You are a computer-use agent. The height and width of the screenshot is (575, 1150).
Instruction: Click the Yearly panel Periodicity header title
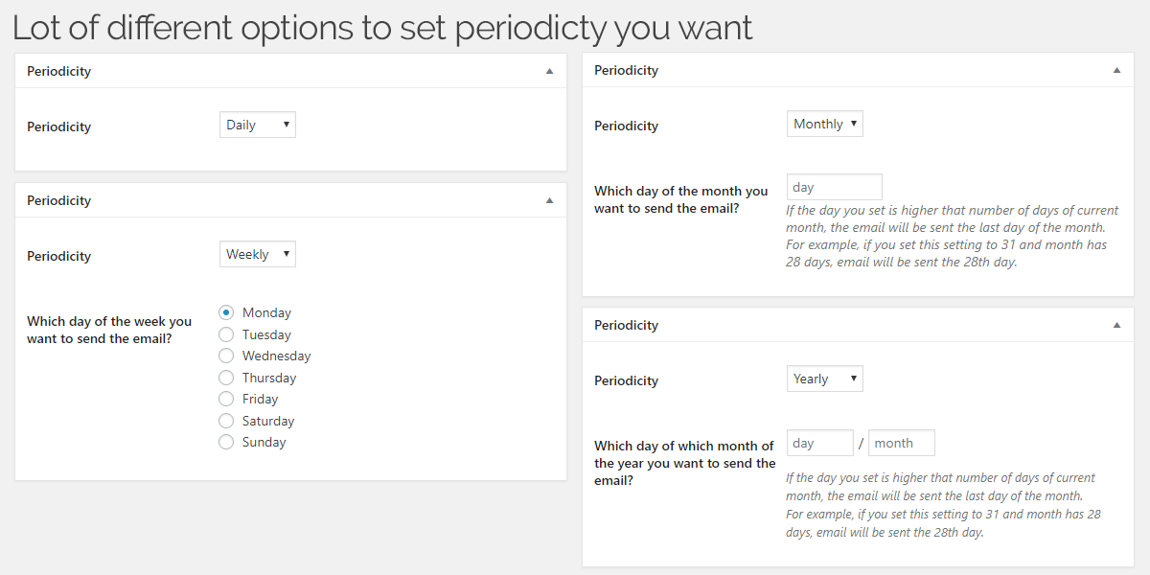click(626, 325)
